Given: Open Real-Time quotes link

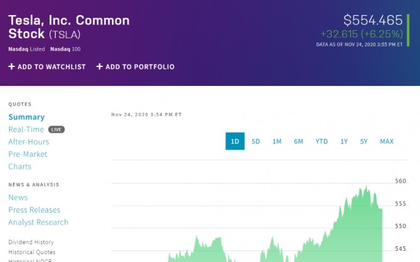Looking at the screenshot, I should click(26, 130).
